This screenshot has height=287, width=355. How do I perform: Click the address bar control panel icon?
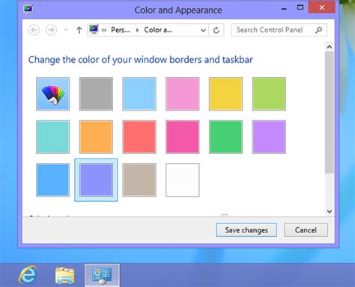click(94, 30)
